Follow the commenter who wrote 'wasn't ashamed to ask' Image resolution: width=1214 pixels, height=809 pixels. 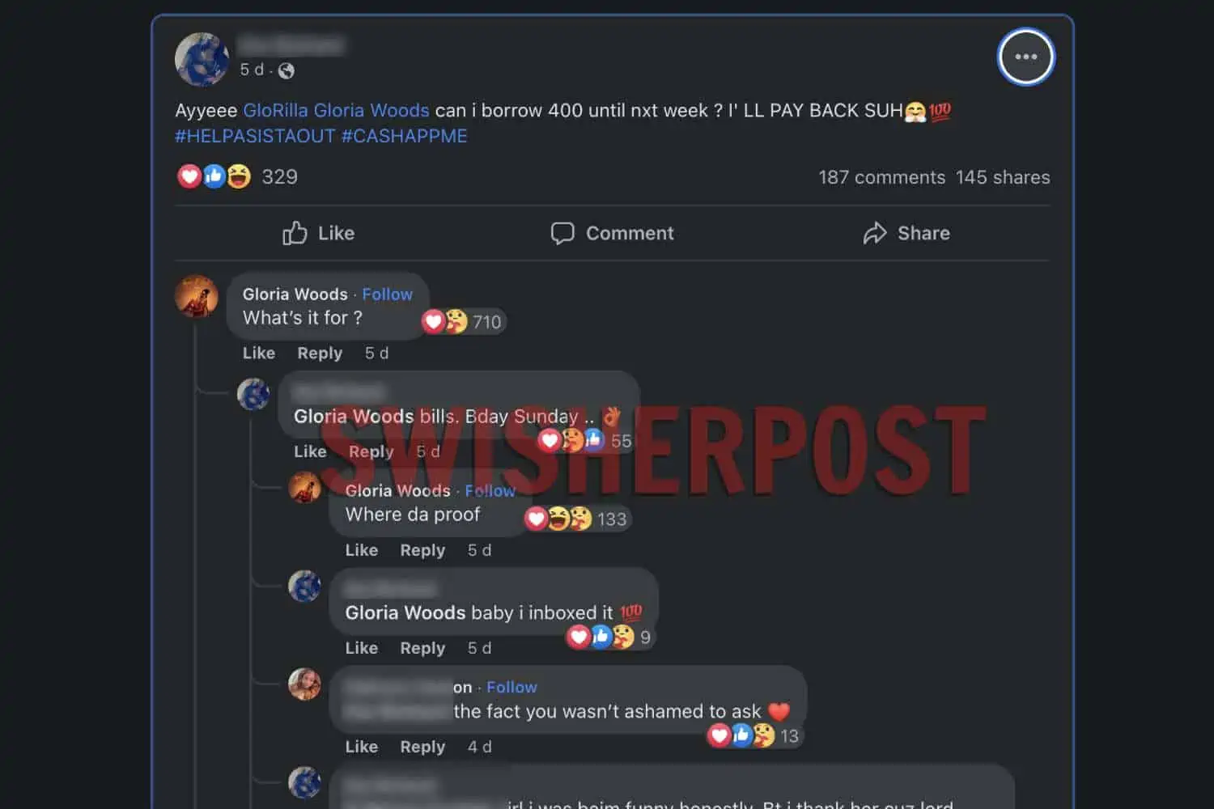coord(511,687)
